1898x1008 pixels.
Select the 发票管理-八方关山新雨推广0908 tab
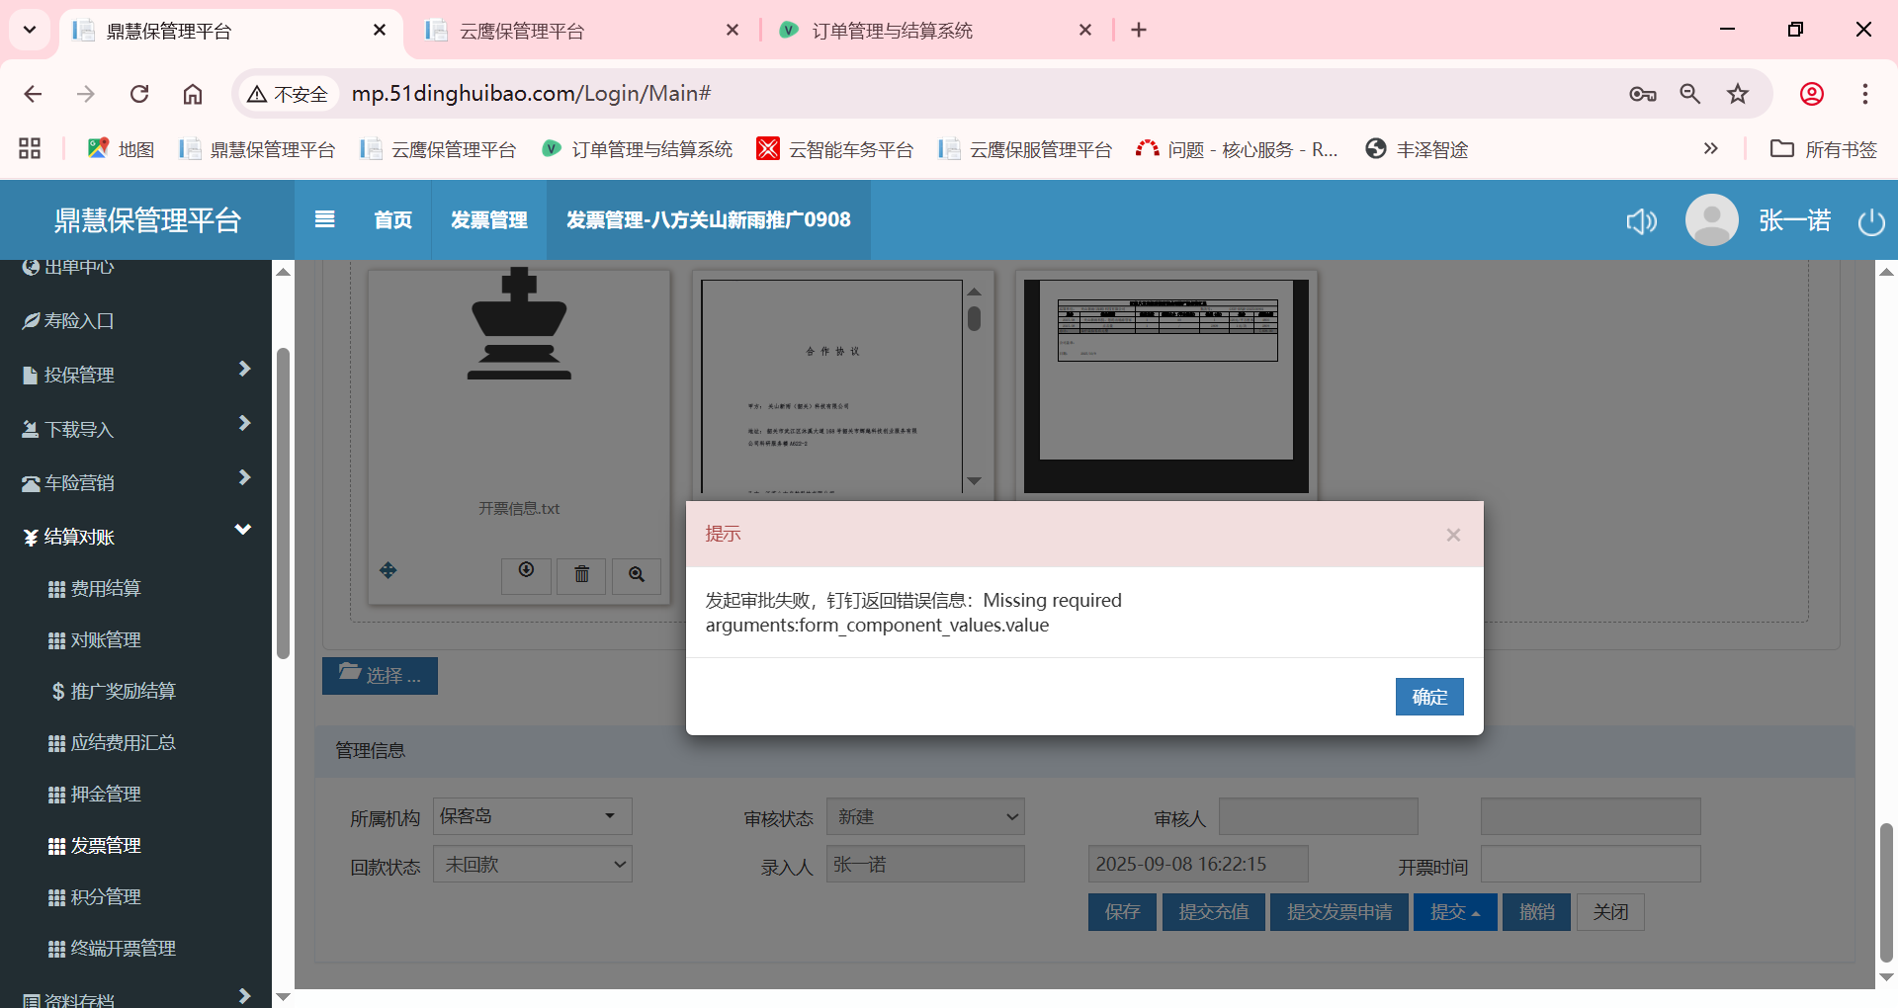point(708,219)
